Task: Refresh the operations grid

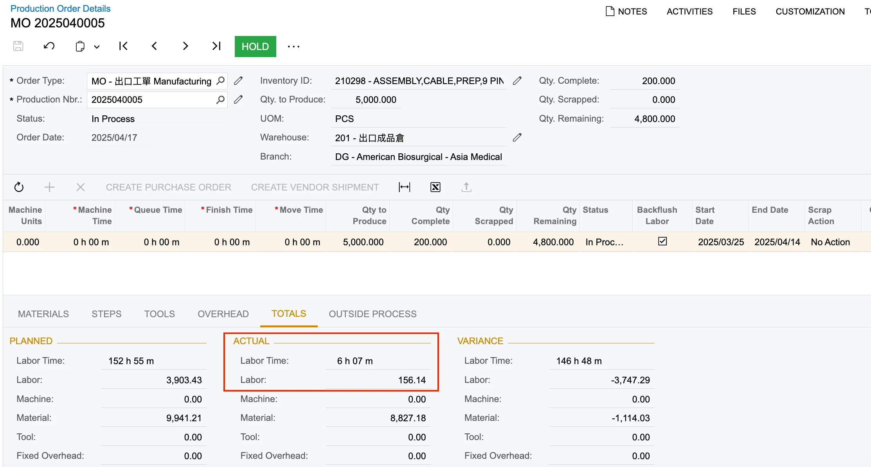Action: (x=19, y=187)
